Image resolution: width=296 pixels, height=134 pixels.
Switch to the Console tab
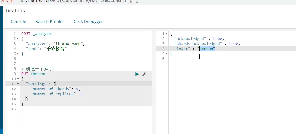coord(18,22)
